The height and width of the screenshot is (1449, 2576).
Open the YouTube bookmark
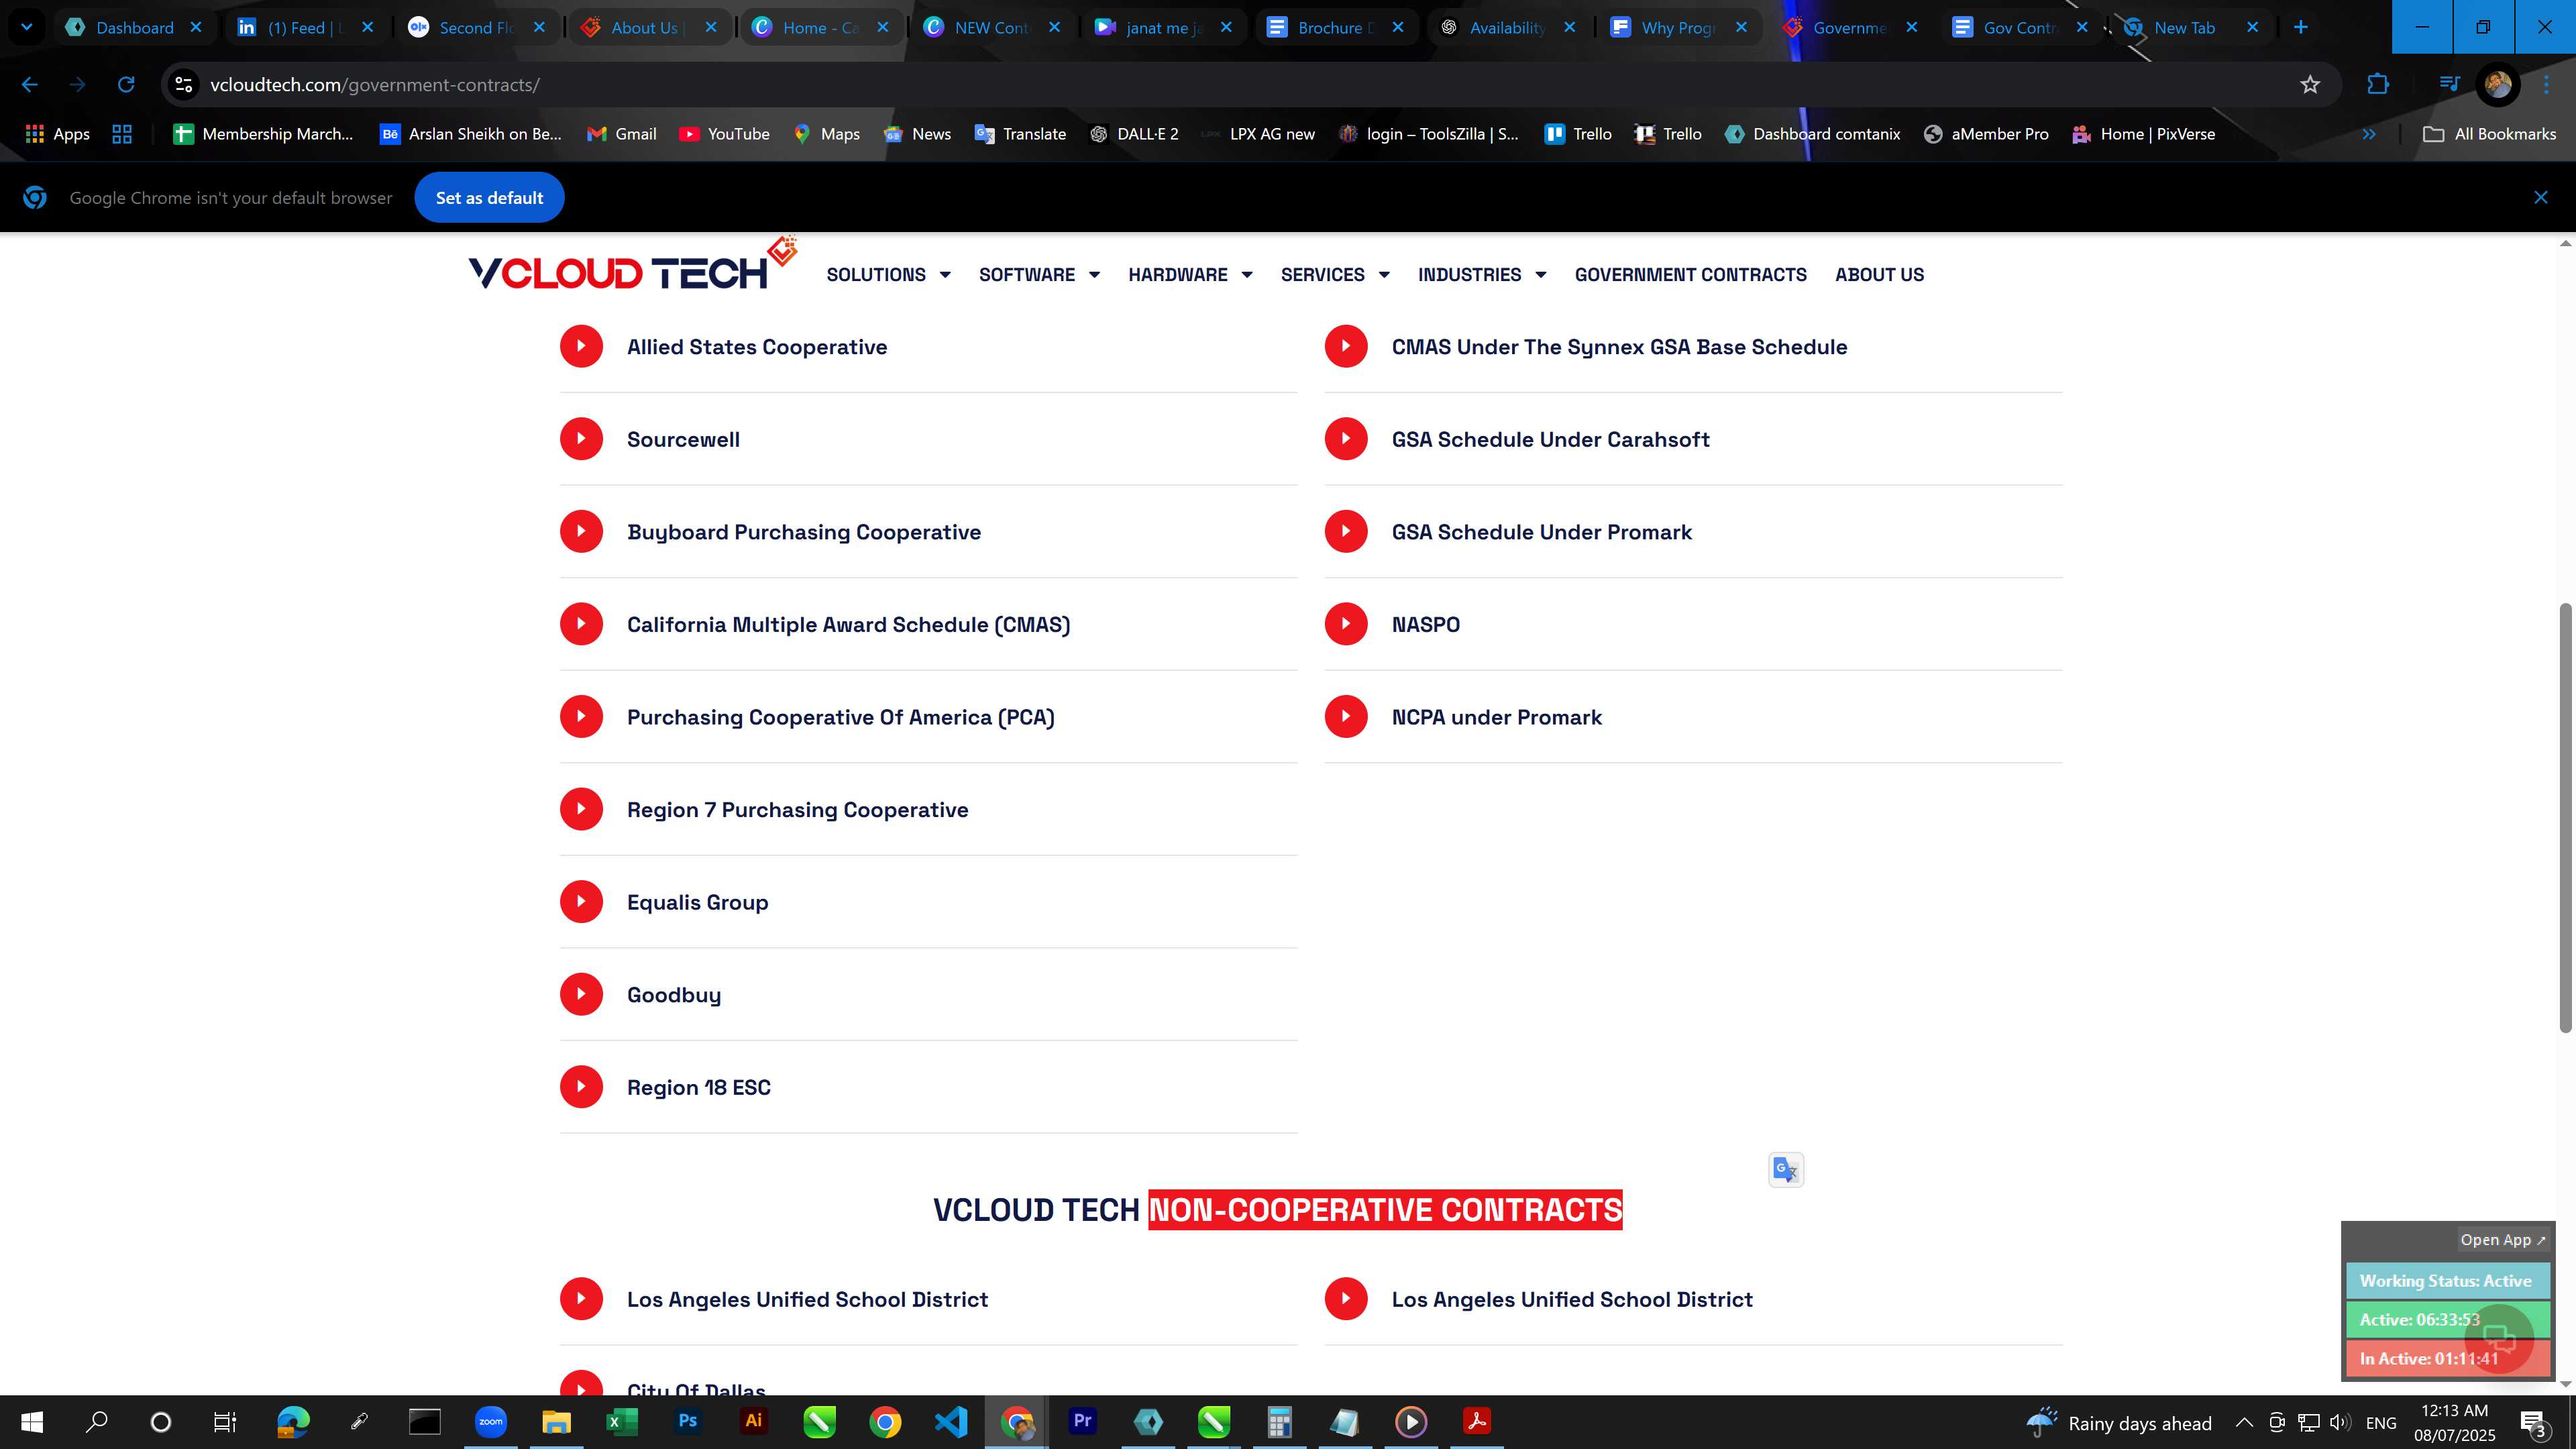click(724, 134)
